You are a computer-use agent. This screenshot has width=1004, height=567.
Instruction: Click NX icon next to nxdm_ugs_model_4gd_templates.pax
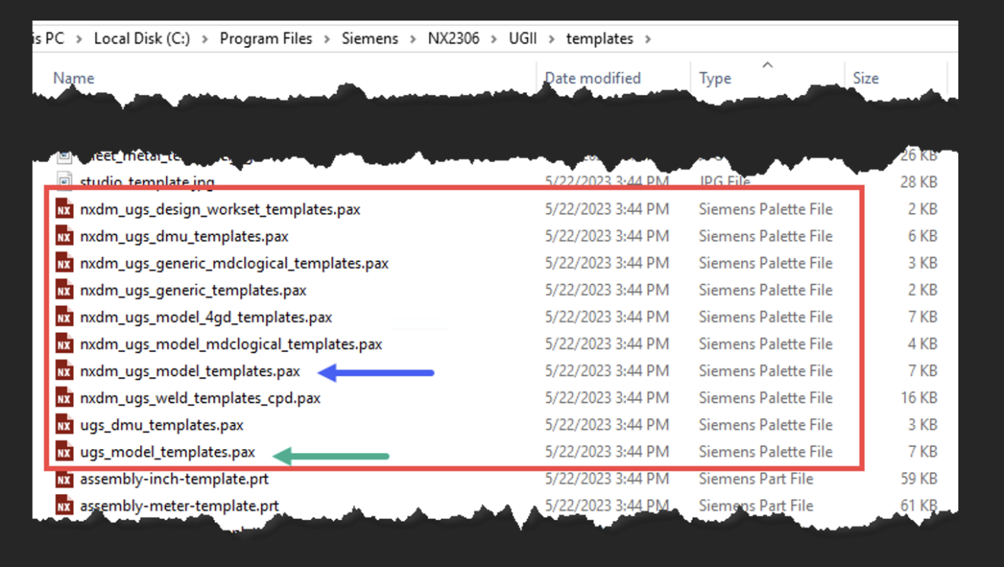[x=65, y=317]
